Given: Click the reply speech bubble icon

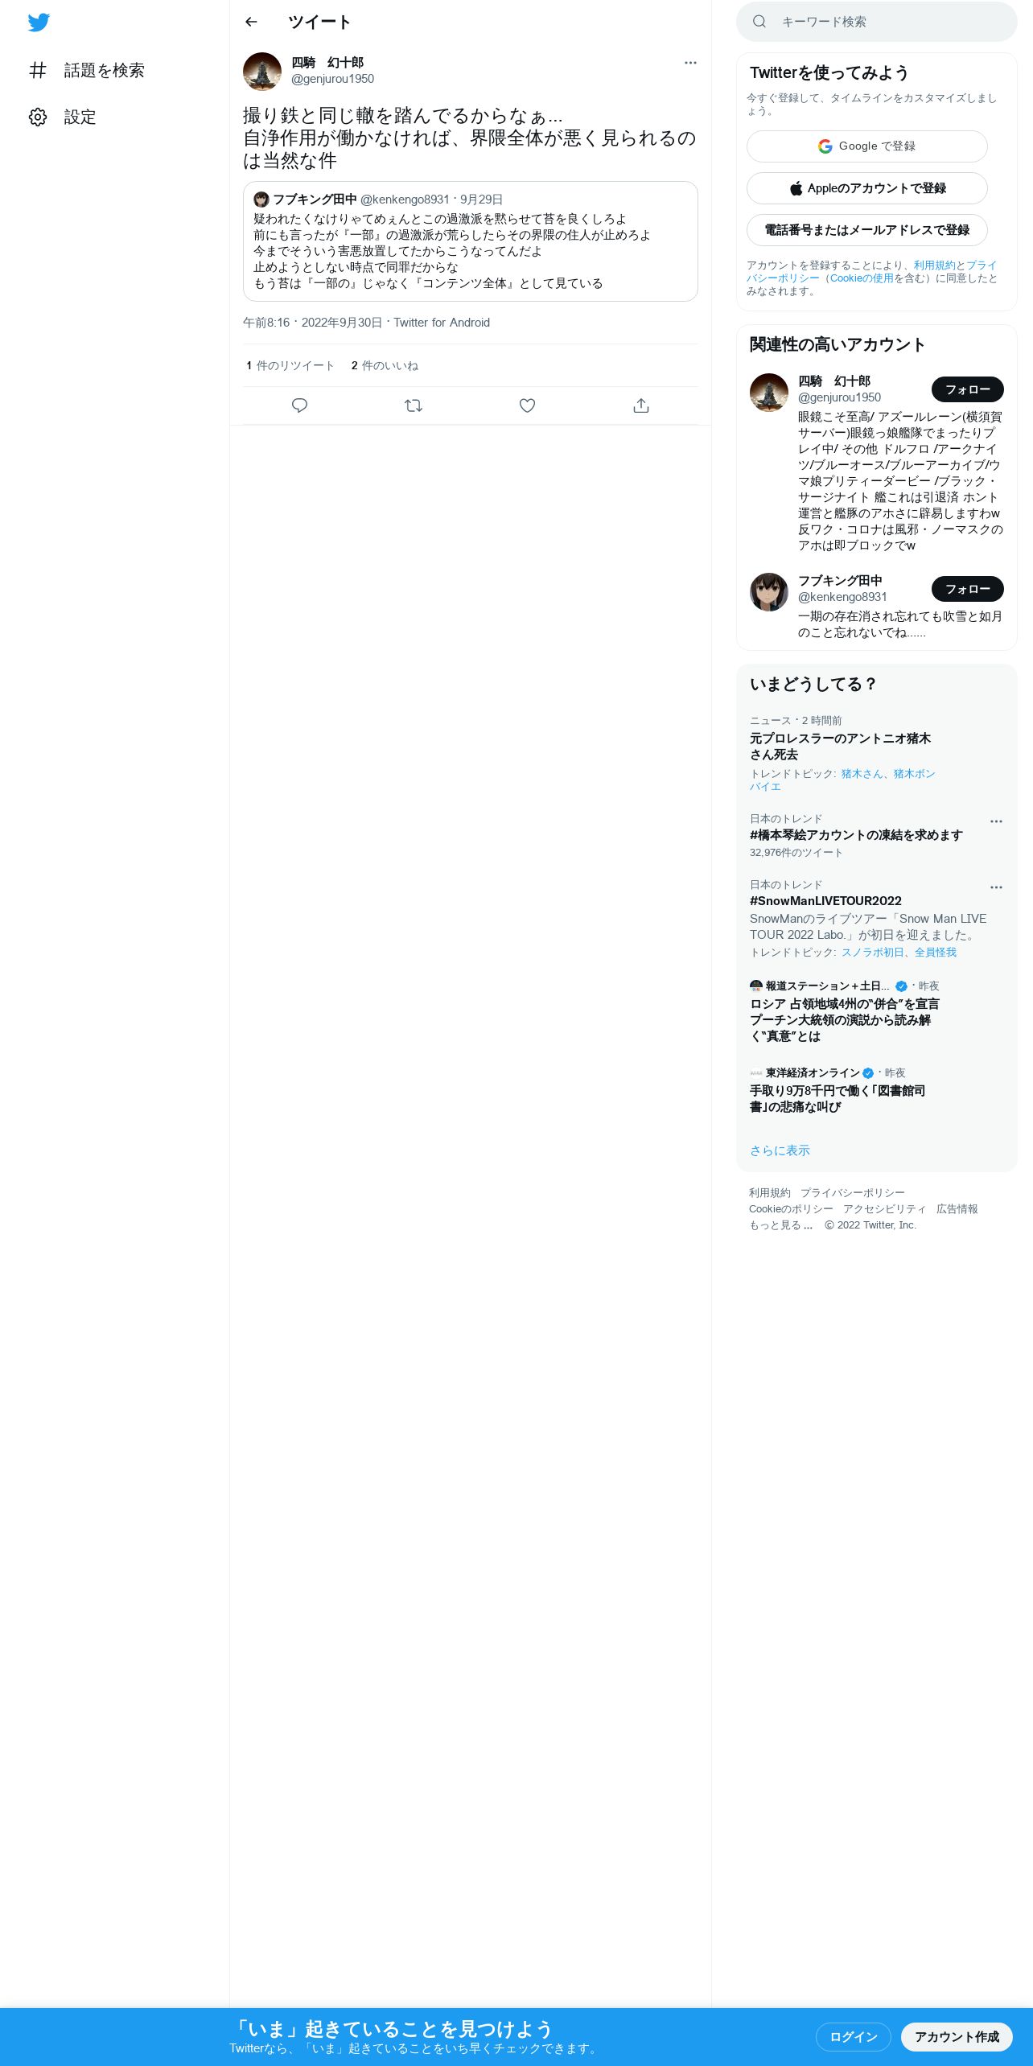Looking at the screenshot, I should [299, 405].
